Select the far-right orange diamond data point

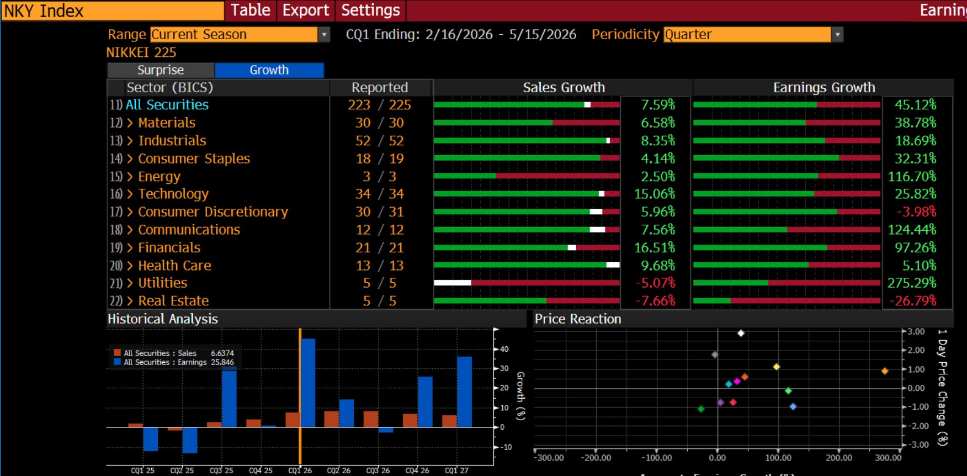(885, 371)
